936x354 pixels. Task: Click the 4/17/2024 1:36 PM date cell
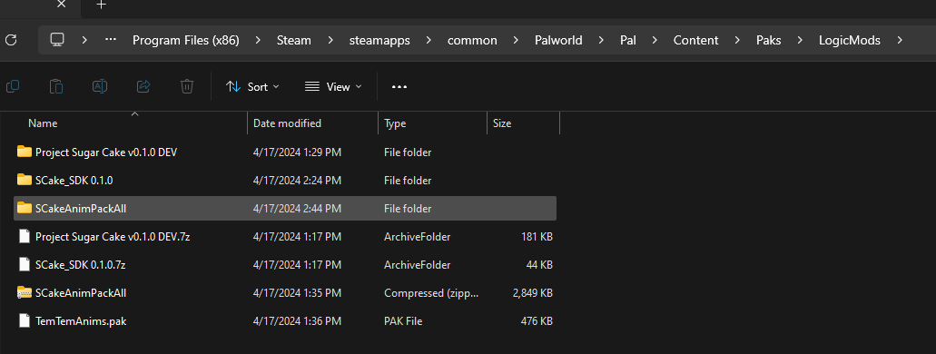coord(297,321)
